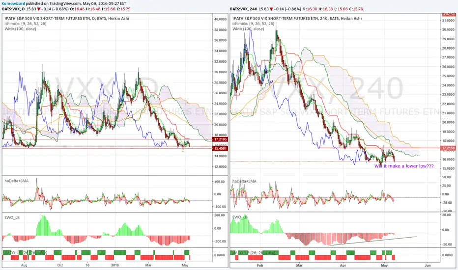The image size is (458, 270).
Task: Click the Oct label on the time axis
Action: (x=60, y=265)
